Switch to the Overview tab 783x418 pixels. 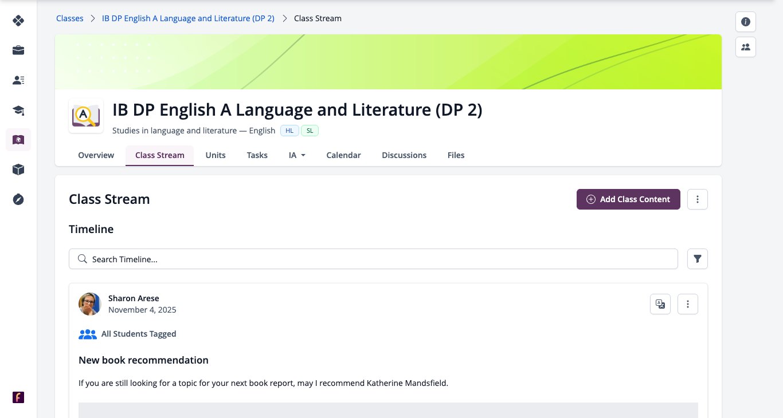(x=96, y=155)
